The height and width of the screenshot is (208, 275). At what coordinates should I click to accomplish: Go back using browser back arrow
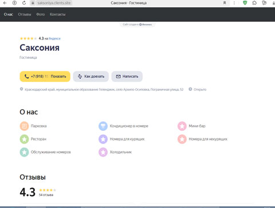tap(5, 3)
